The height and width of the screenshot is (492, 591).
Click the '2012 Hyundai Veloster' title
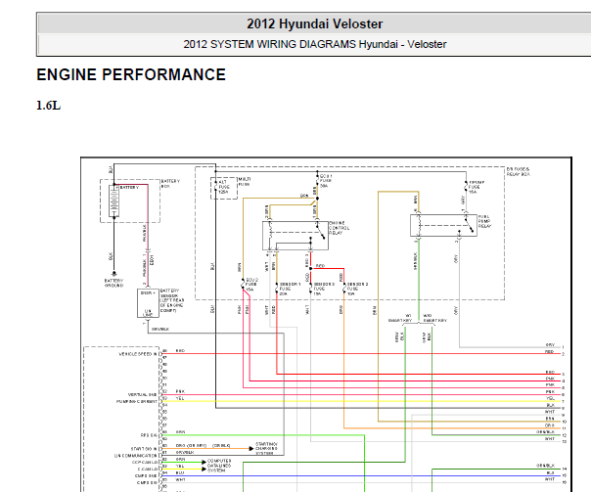click(315, 23)
